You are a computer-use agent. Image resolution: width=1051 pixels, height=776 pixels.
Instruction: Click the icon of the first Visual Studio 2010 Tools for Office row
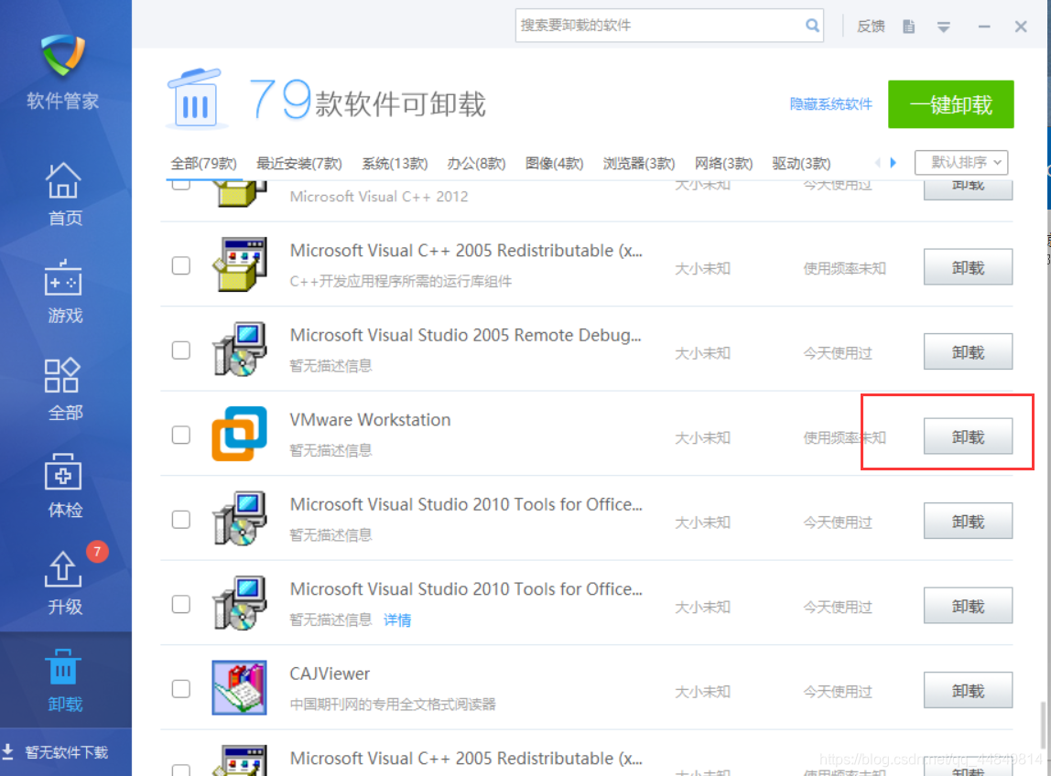pos(239,518)
